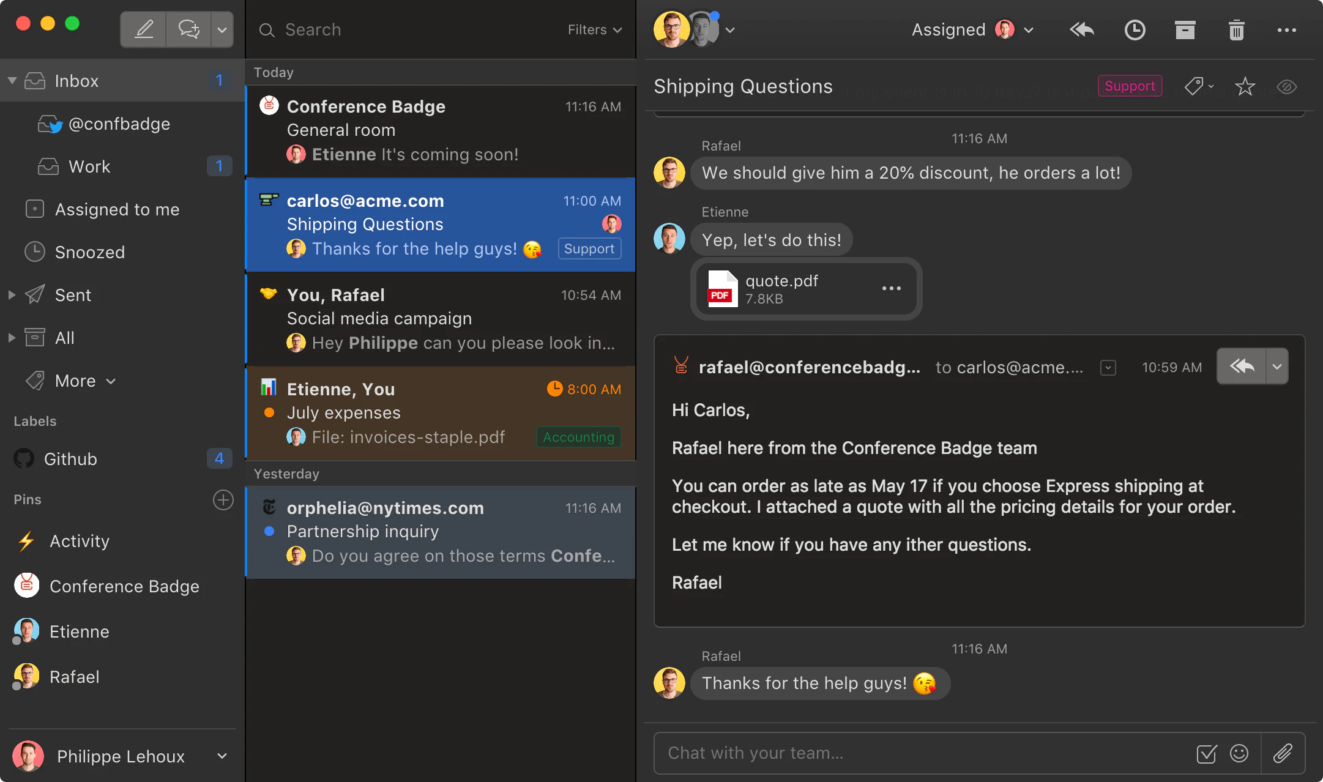
Task: Start a new team chat conversation
Action: (188, 29)
